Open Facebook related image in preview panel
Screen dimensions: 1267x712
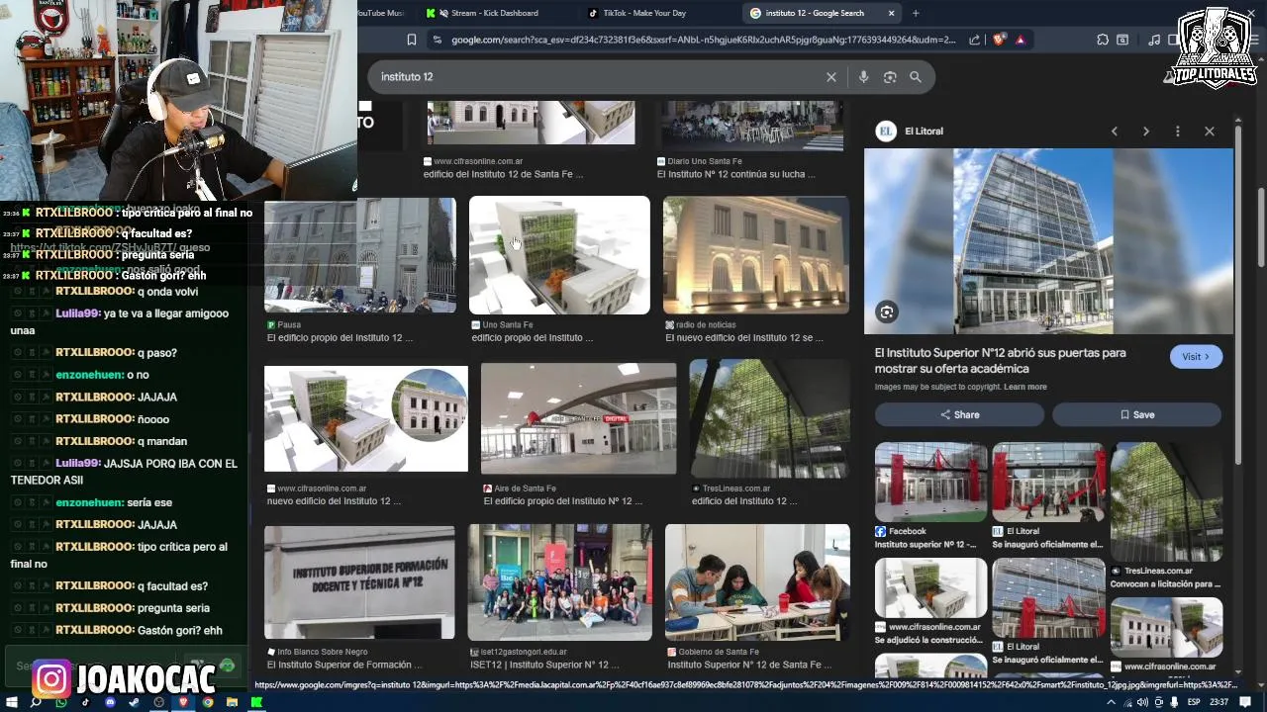[930, 482]
